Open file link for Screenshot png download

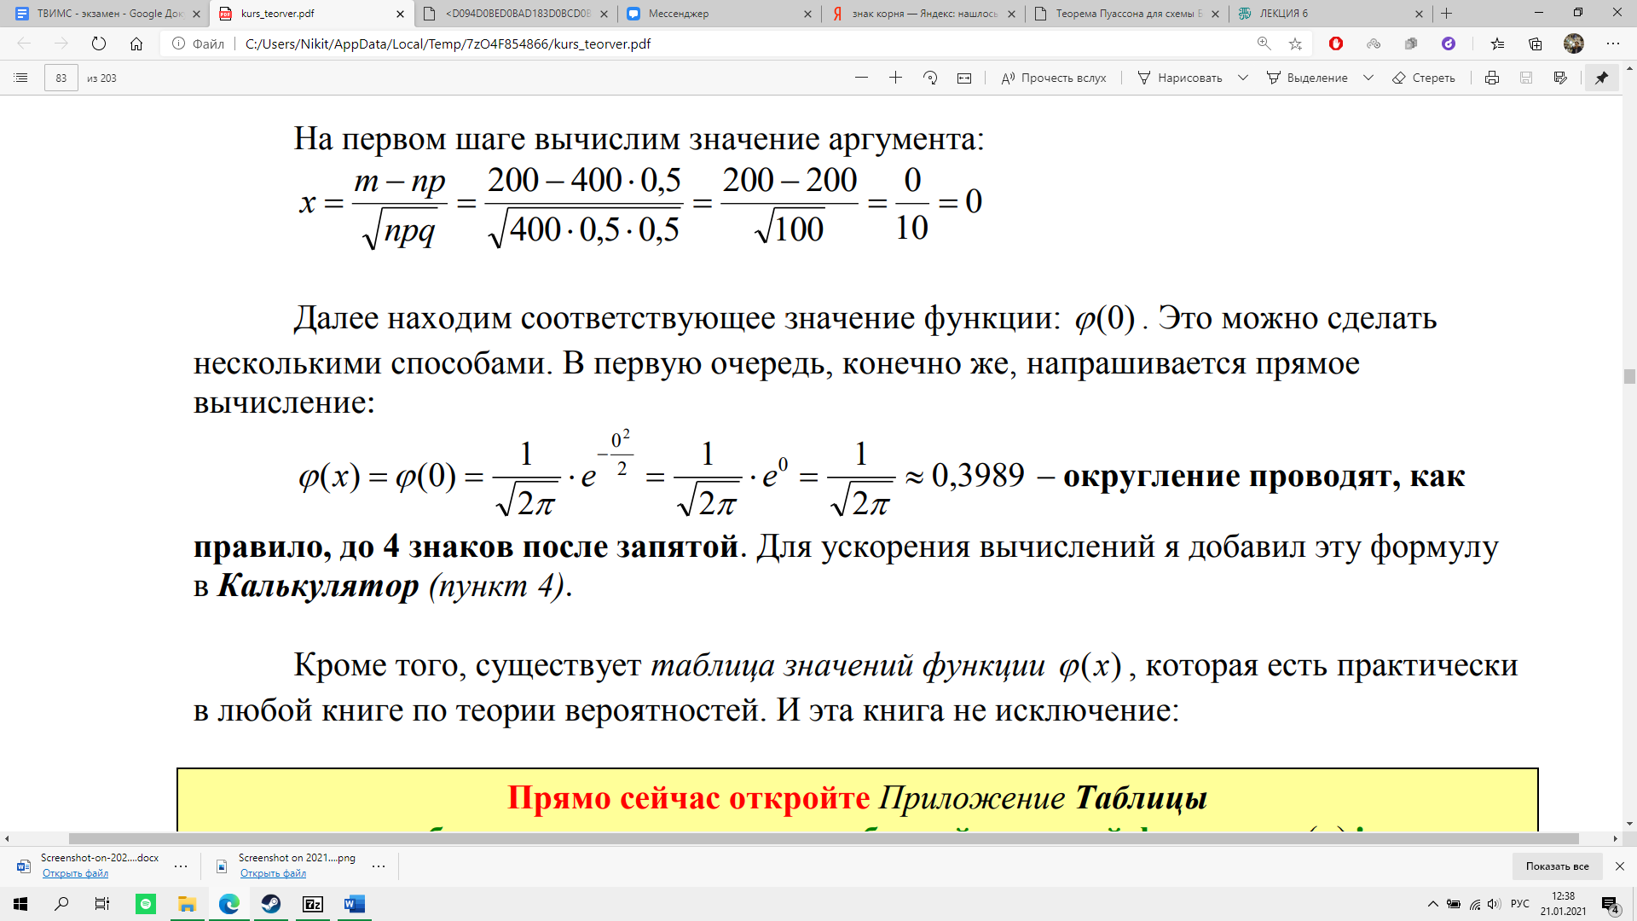point(273,873)
